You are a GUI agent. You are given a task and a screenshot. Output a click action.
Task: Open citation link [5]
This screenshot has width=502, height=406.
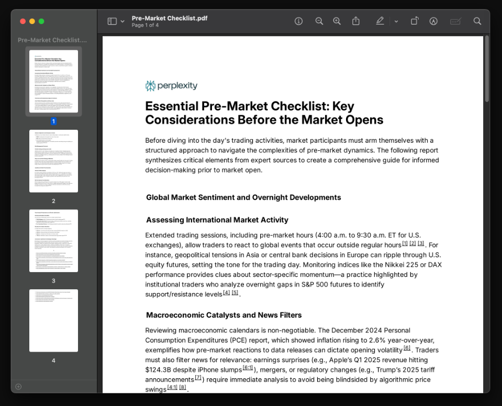[235, 292]
